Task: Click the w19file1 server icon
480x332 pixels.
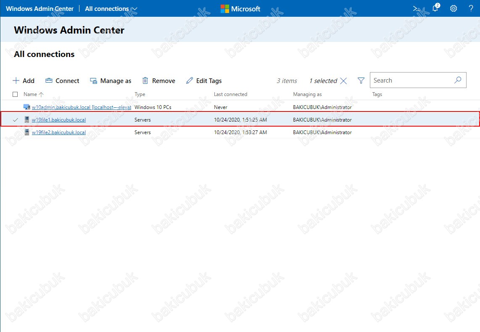Action: tap(27, 119)
